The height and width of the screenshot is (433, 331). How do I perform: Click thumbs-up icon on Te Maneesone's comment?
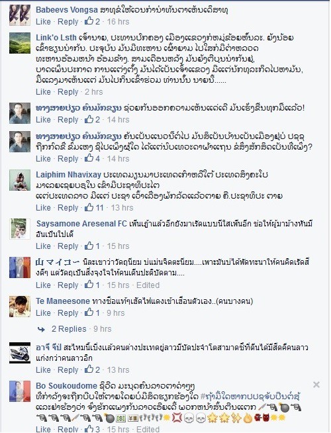click(89, 313)
